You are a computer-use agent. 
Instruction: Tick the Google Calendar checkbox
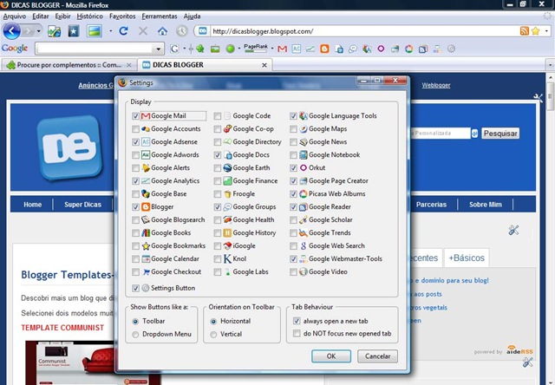pos(135,259)
